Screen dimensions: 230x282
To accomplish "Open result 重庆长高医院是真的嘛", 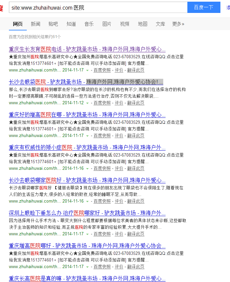I will (87, 278).
